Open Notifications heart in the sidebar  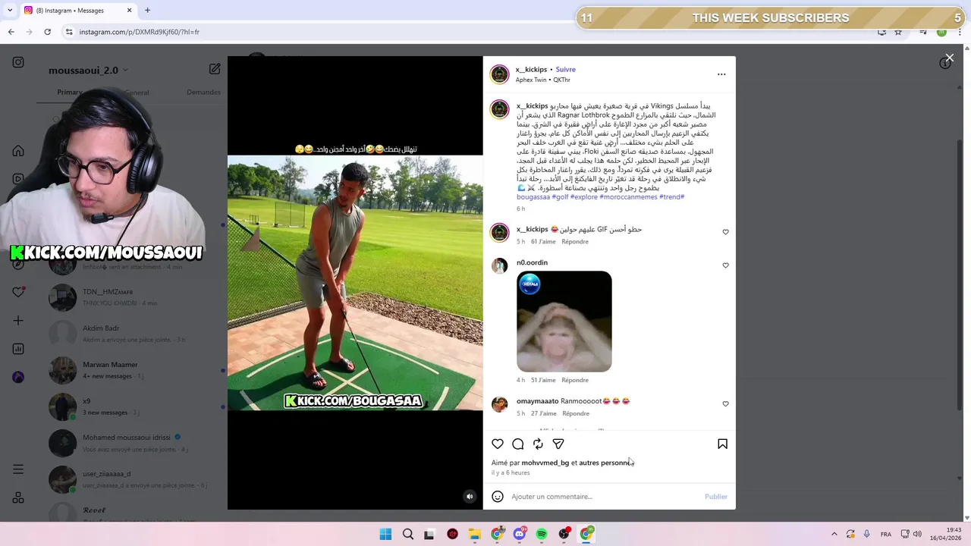pos(18,292)
